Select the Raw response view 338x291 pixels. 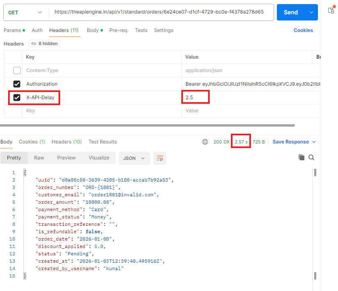tap(39, 158)
